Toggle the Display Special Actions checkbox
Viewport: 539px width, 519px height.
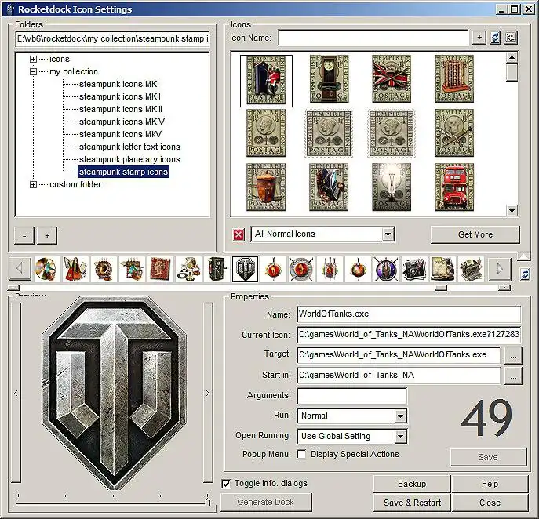coord(301,454)
